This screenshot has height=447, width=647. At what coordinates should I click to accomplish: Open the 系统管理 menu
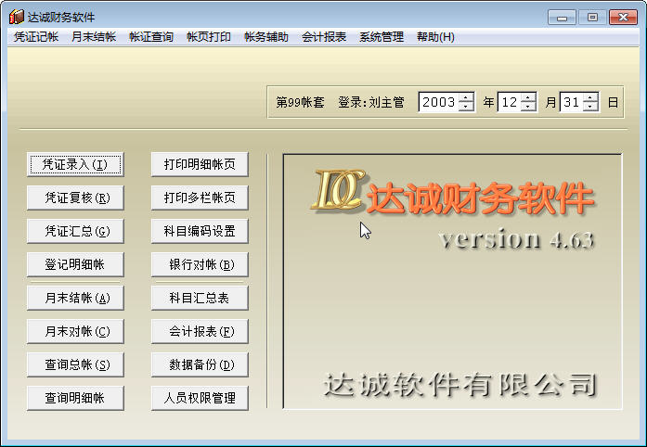[x=382, y=37]
